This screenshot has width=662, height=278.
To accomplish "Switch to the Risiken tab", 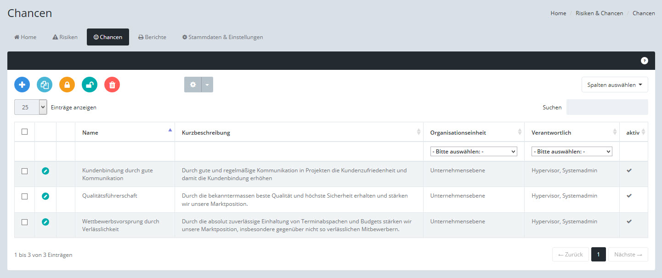I will 65,37.
